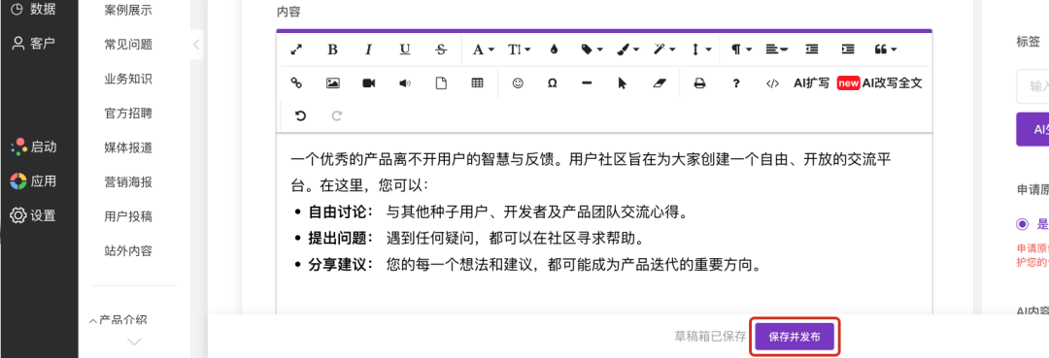Viewport: 1049px width, 358px height.
Task: Select 媒体报道 category
Action: pos(128,147)
